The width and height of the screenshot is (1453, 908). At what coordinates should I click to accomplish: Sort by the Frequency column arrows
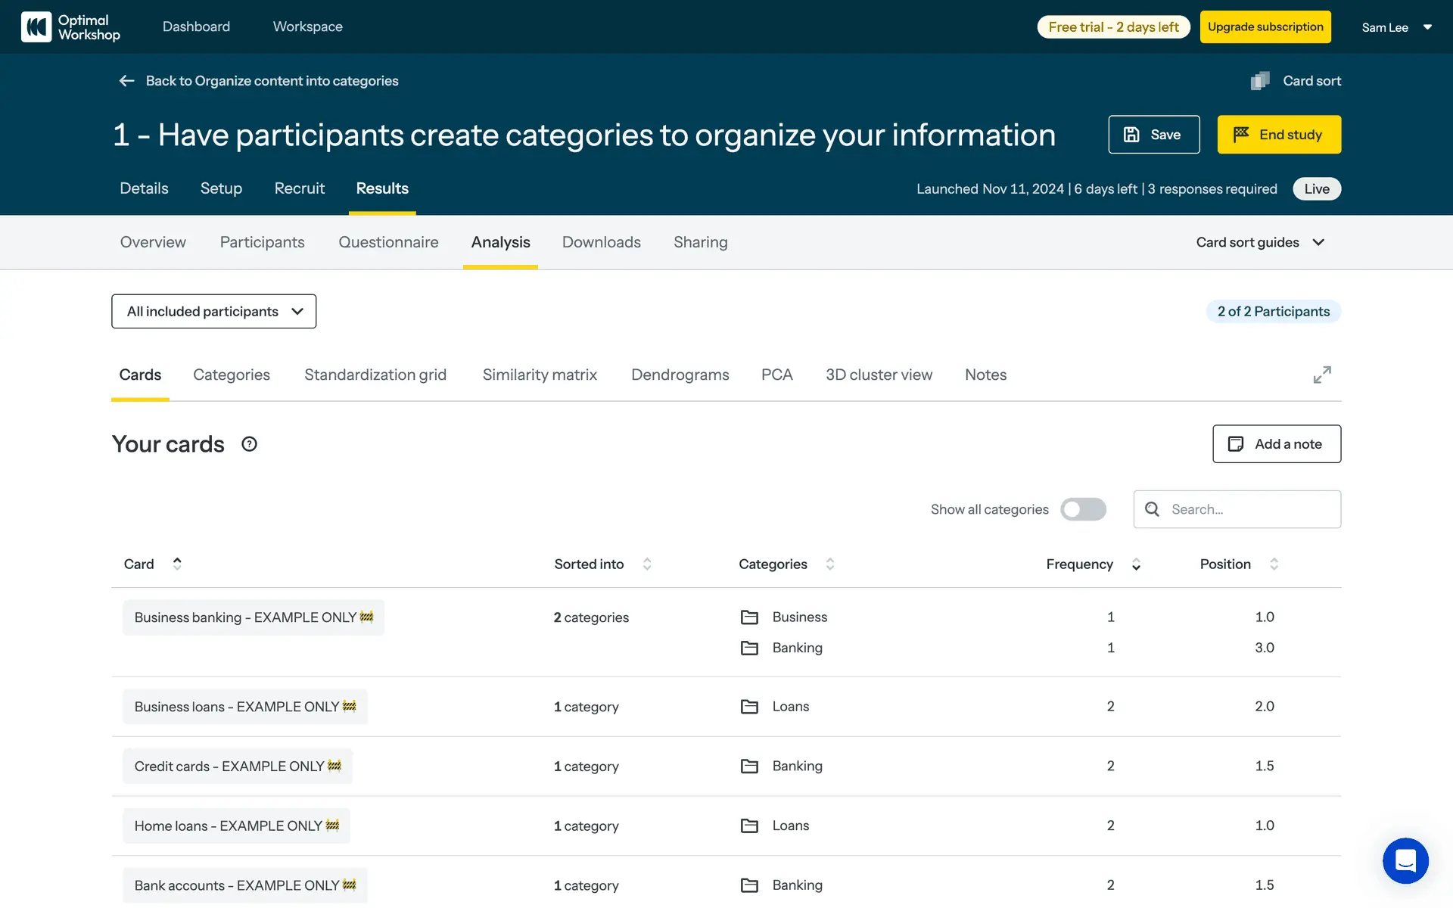[x=1136, y=564]
